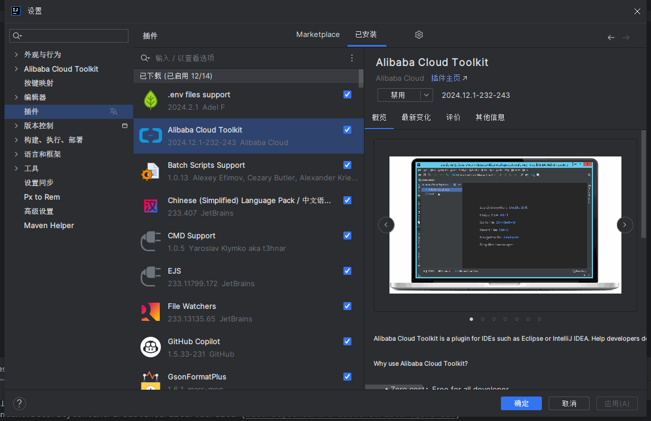
Task: Click the plugin settings gear icon
Action: 419,35
